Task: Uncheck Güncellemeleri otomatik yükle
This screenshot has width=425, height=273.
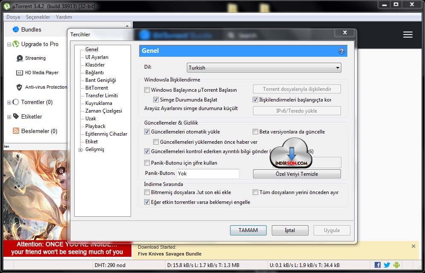Action: point(147,132)
